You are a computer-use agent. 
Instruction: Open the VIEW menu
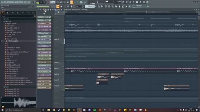pos(17,2)
